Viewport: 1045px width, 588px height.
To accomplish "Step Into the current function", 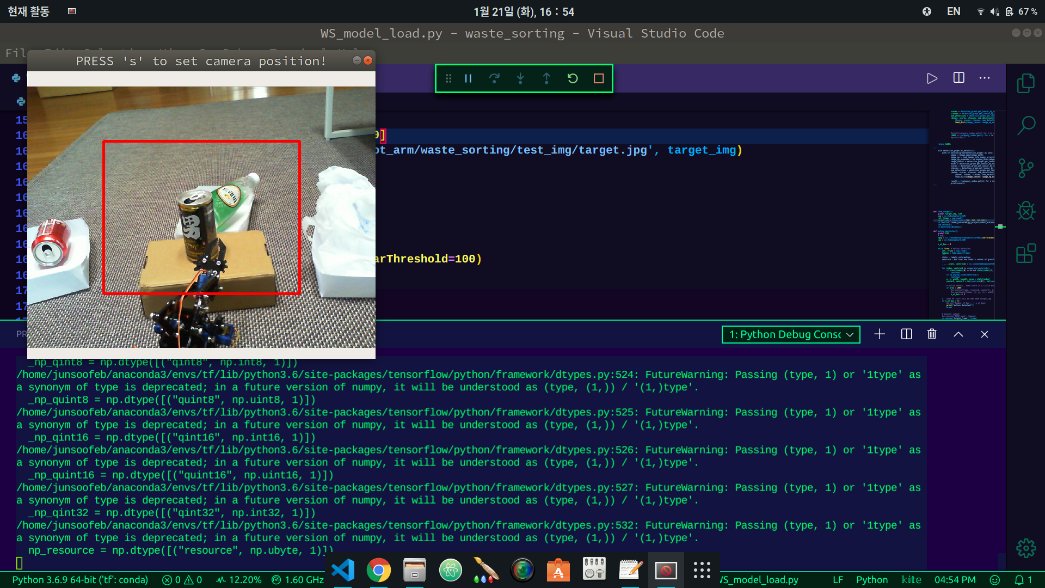I will 520,78.
